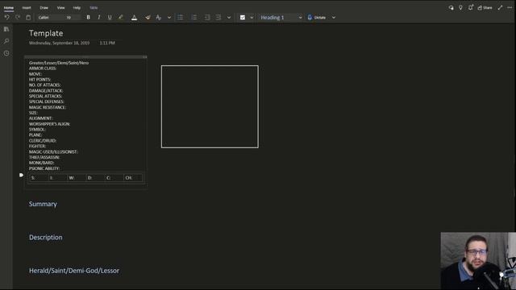Open the feed/chat bubble icon

pos(451,7)
